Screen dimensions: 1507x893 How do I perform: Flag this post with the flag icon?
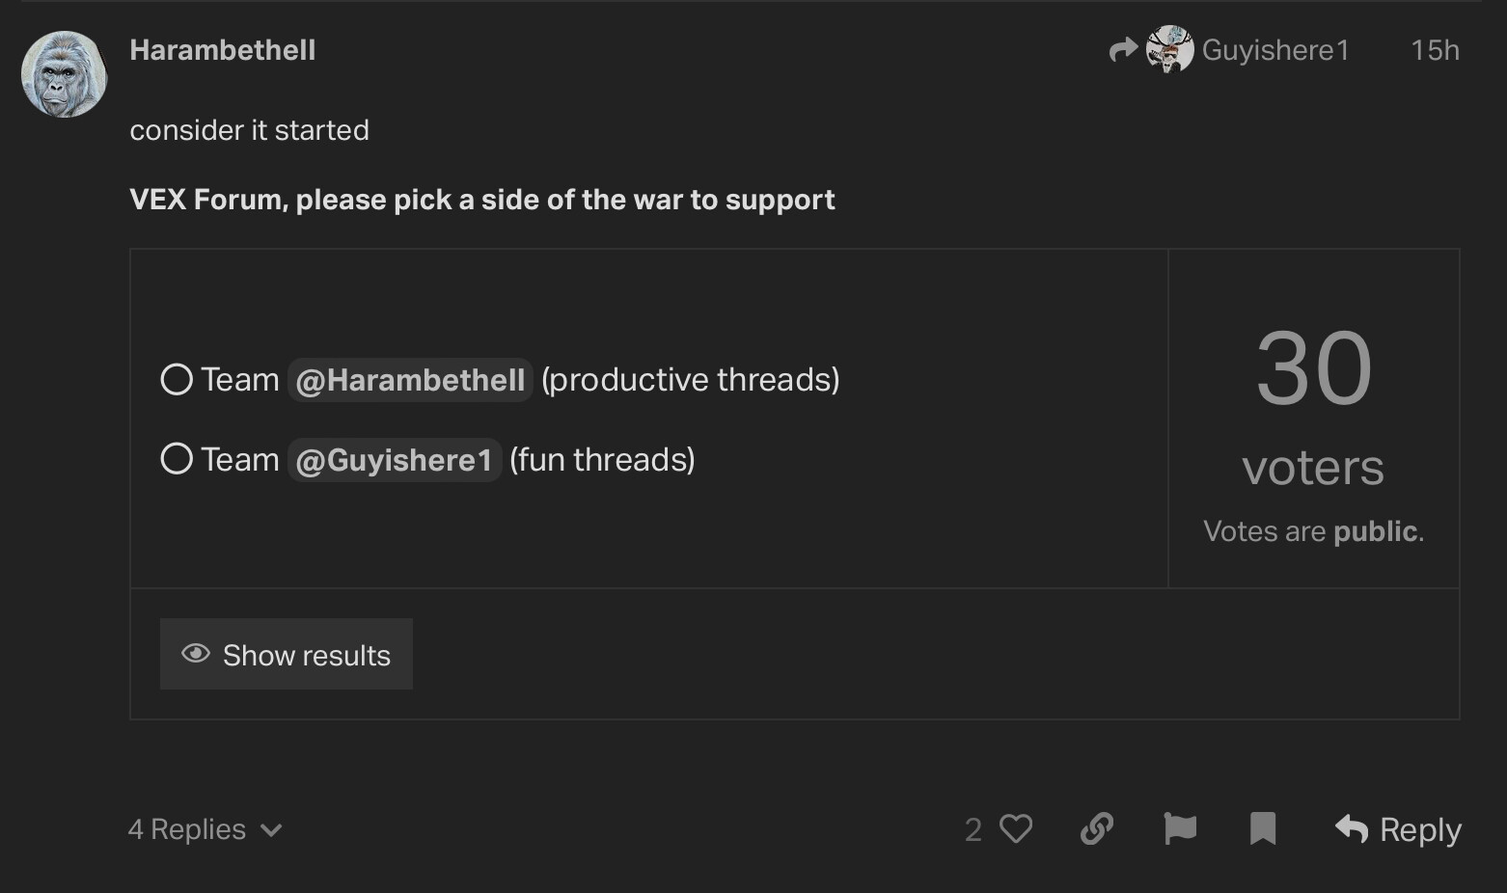(x=1180, y=829)
